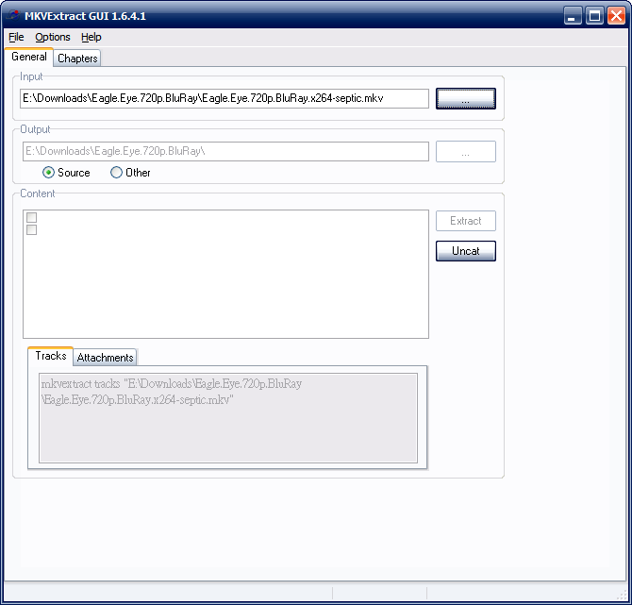Browse for an input MKV file
Screen dimensions: 632x605
point(466,99)
